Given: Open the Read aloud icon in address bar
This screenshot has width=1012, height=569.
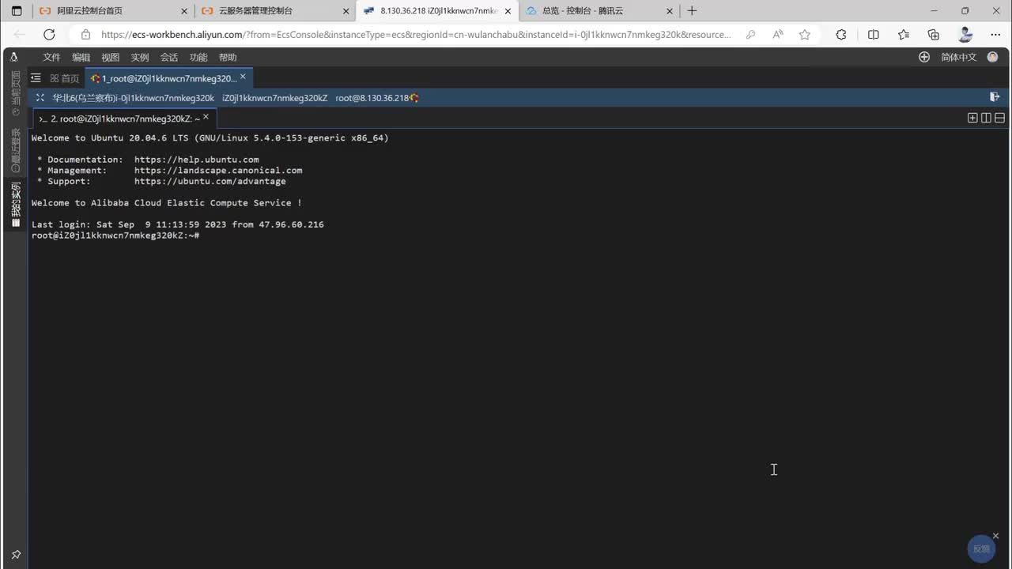Looking at the screenshot, I should click(778, 35).
